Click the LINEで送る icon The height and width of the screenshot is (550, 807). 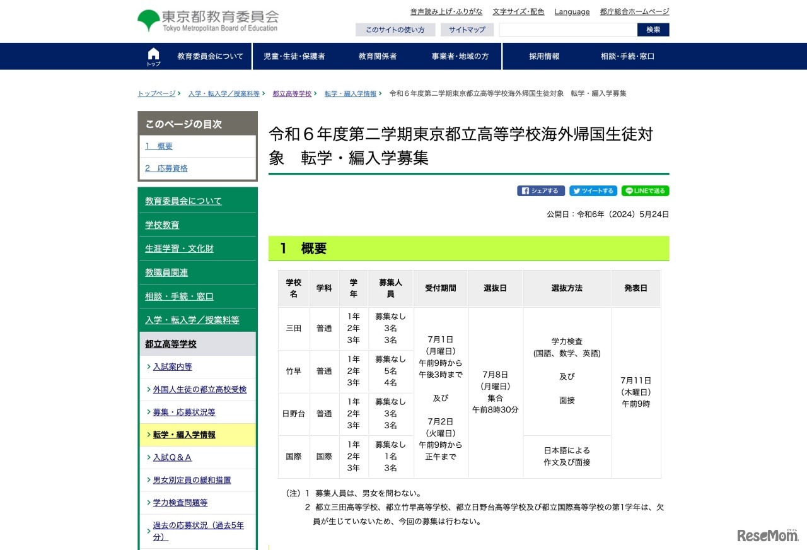pyautogui.click(x=645, y=190)
